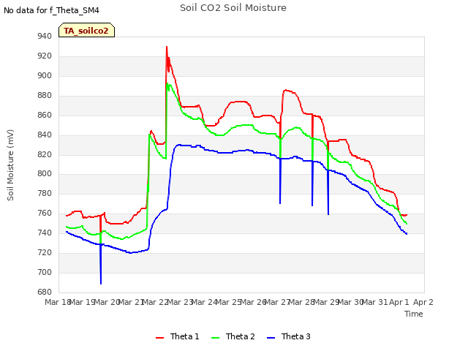468x351 pixels.
Task: Click the 940 y-axis tick label
Action: [x=45, y=37]
